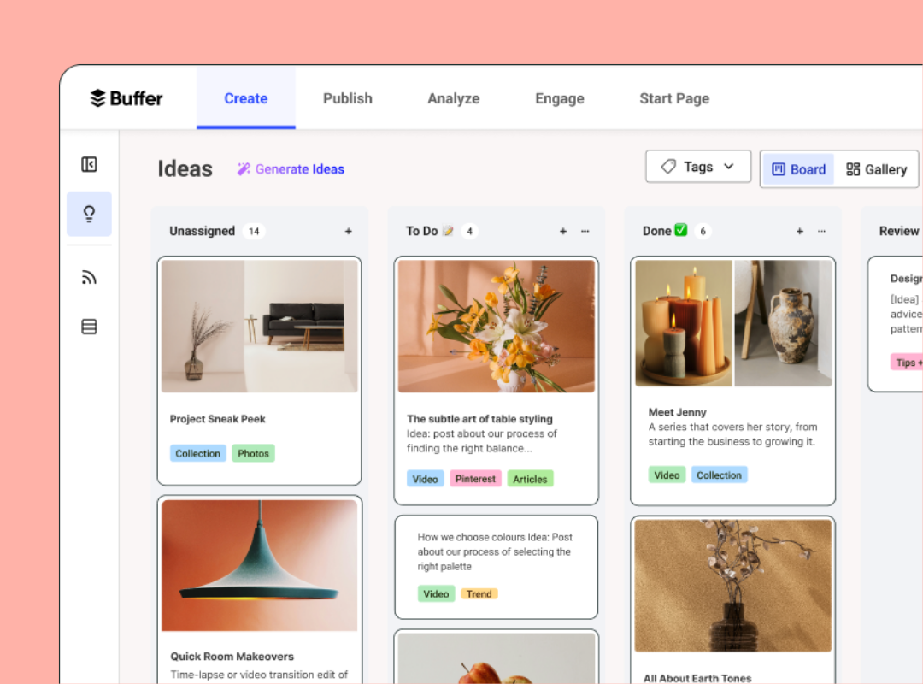This screenshot has width=923, height=684.
Task: Click the plus icon on the Unassigned column
Action: coord(348,231)
